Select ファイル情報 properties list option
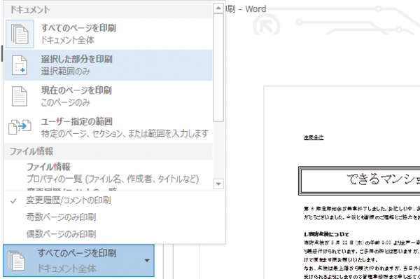The width and height of the screenshot is (420, 279). tap(108, 173)
